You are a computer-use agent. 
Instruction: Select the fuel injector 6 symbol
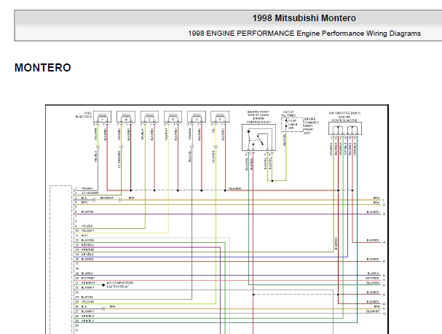tap(220, 117)
